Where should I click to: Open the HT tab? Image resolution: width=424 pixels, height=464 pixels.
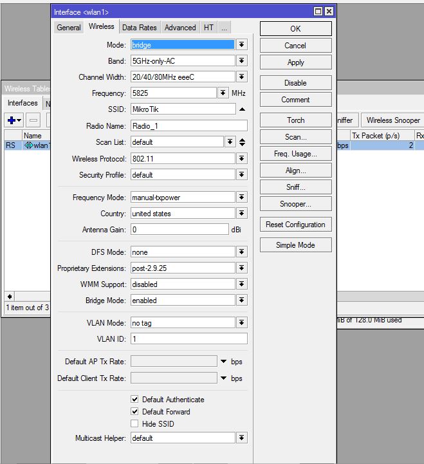(208, 28)
